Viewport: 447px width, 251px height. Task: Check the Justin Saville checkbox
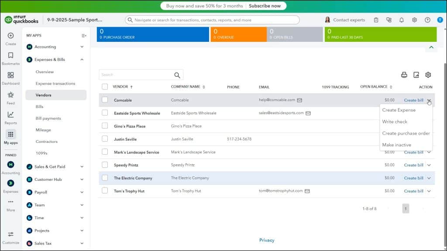coord(105,139)
